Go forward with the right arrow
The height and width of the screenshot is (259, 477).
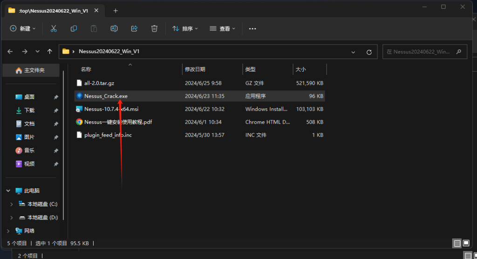click(x=25, y=52)
